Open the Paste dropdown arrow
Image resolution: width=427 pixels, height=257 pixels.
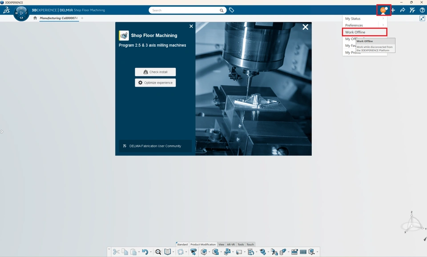139,252
